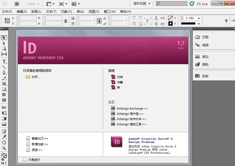Viewport: 235px width, 166px height.
Task: Select the Pencil tool
Action: tap(4, 78)
